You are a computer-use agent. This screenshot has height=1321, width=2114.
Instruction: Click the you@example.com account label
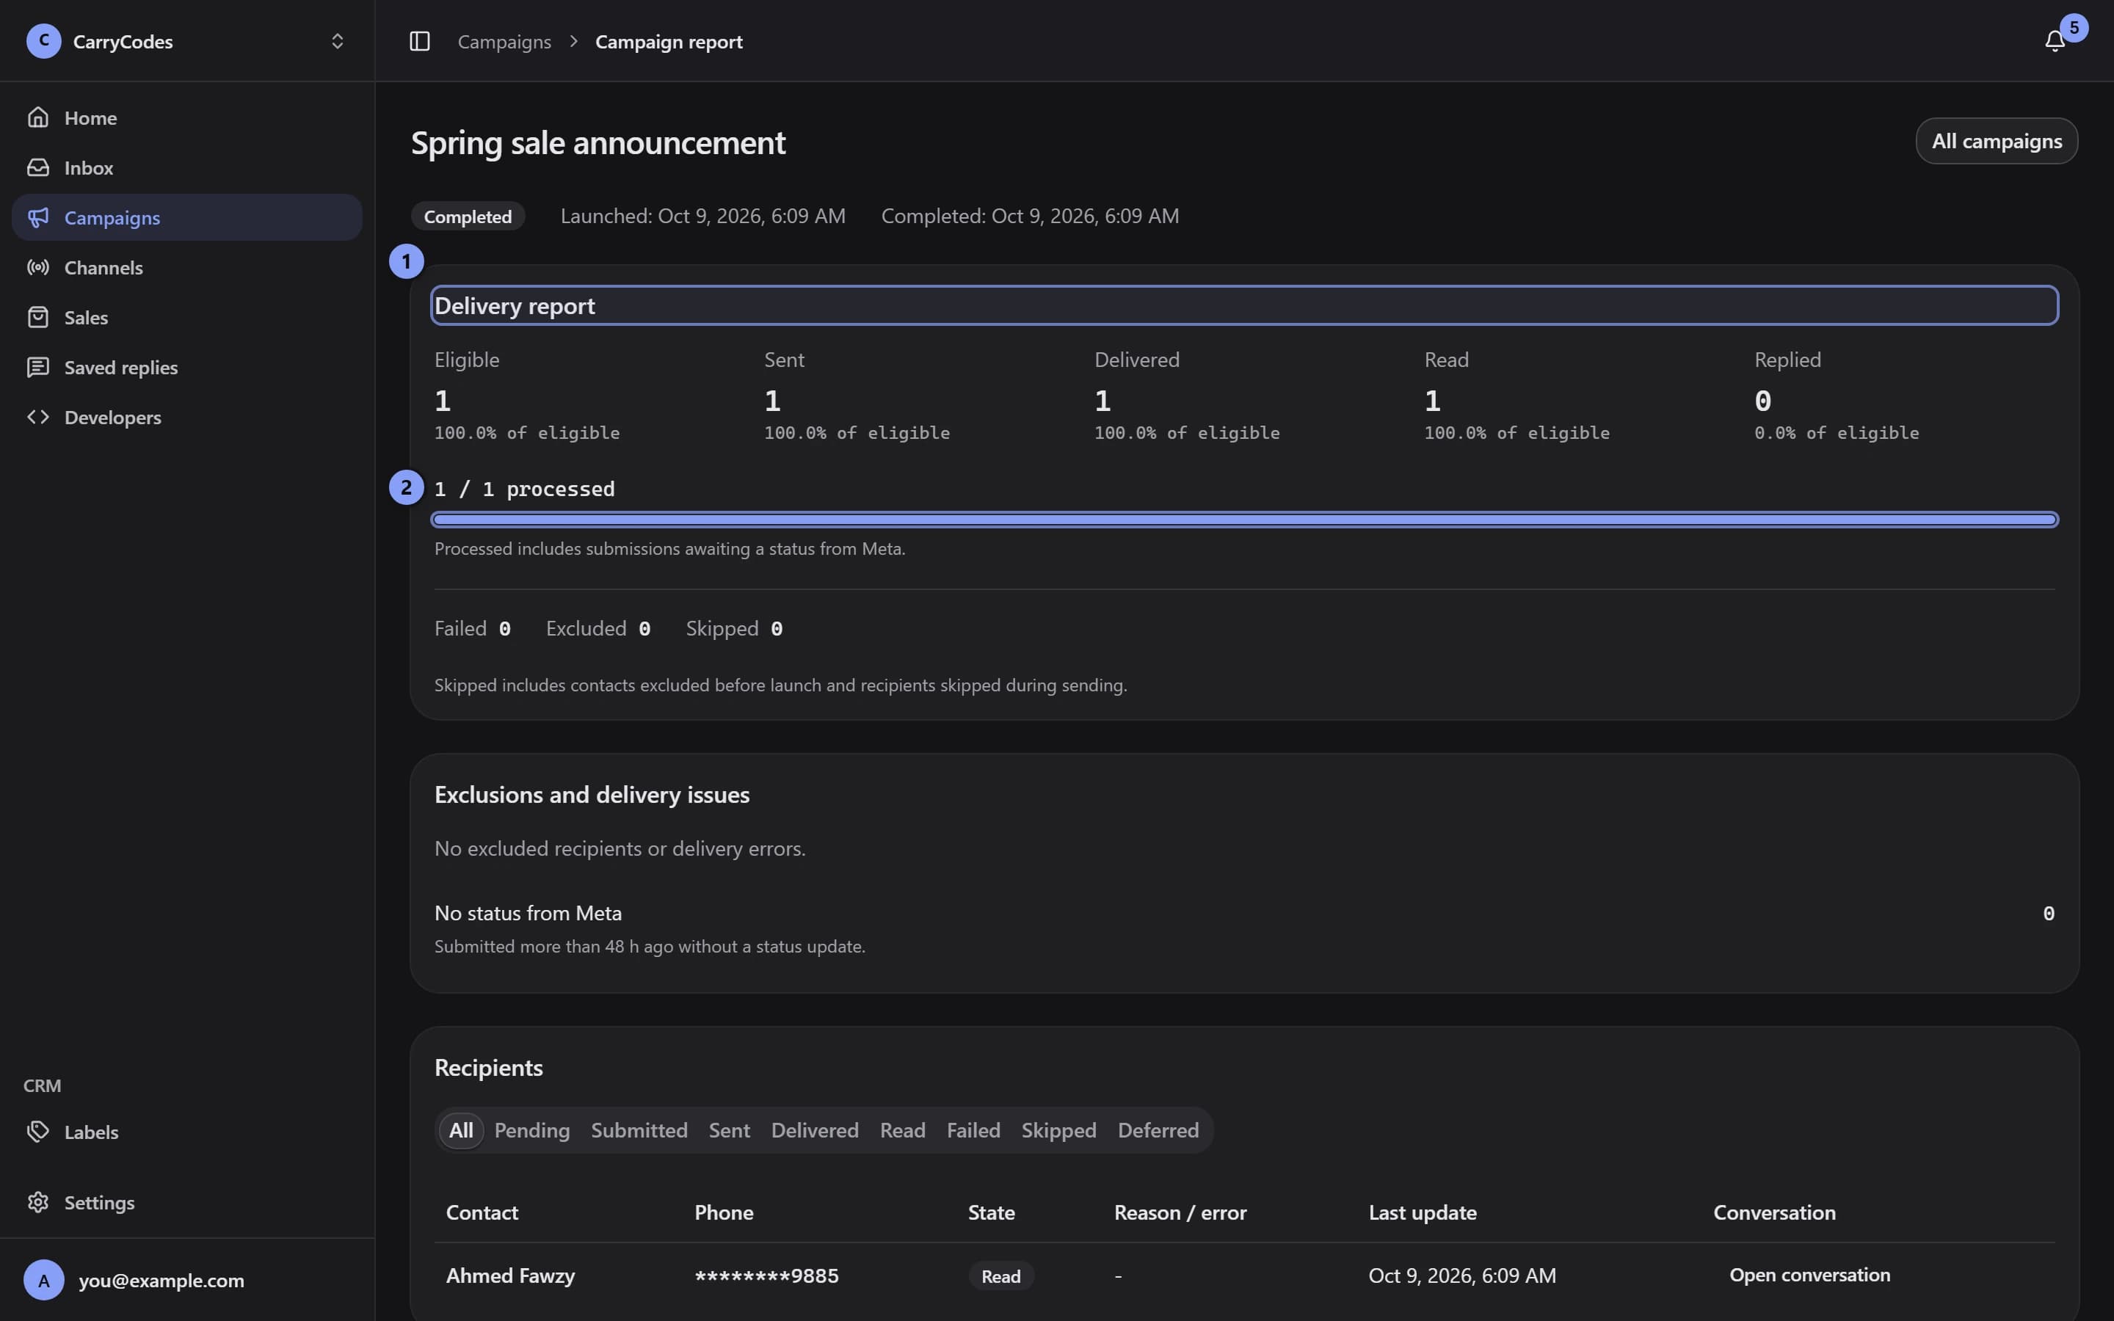click(x=161, y=1280)
